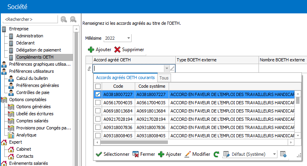Click the pencil edit icon in Accord field
The height and width of the screenshot is (166, 307).
pos(172,68)
